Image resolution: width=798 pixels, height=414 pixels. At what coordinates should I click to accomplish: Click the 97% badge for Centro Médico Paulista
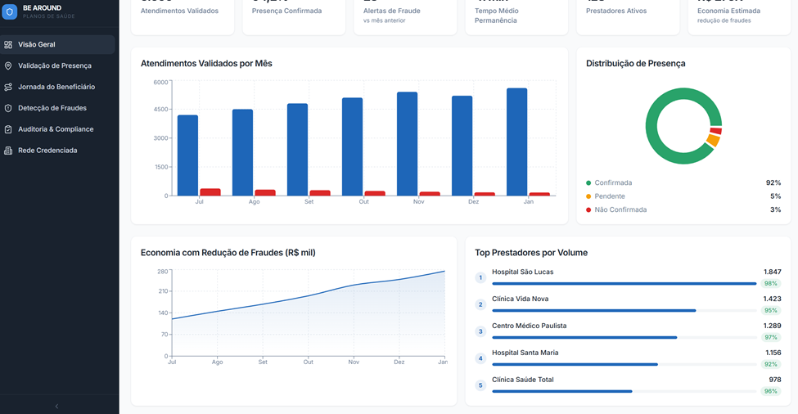771,337
